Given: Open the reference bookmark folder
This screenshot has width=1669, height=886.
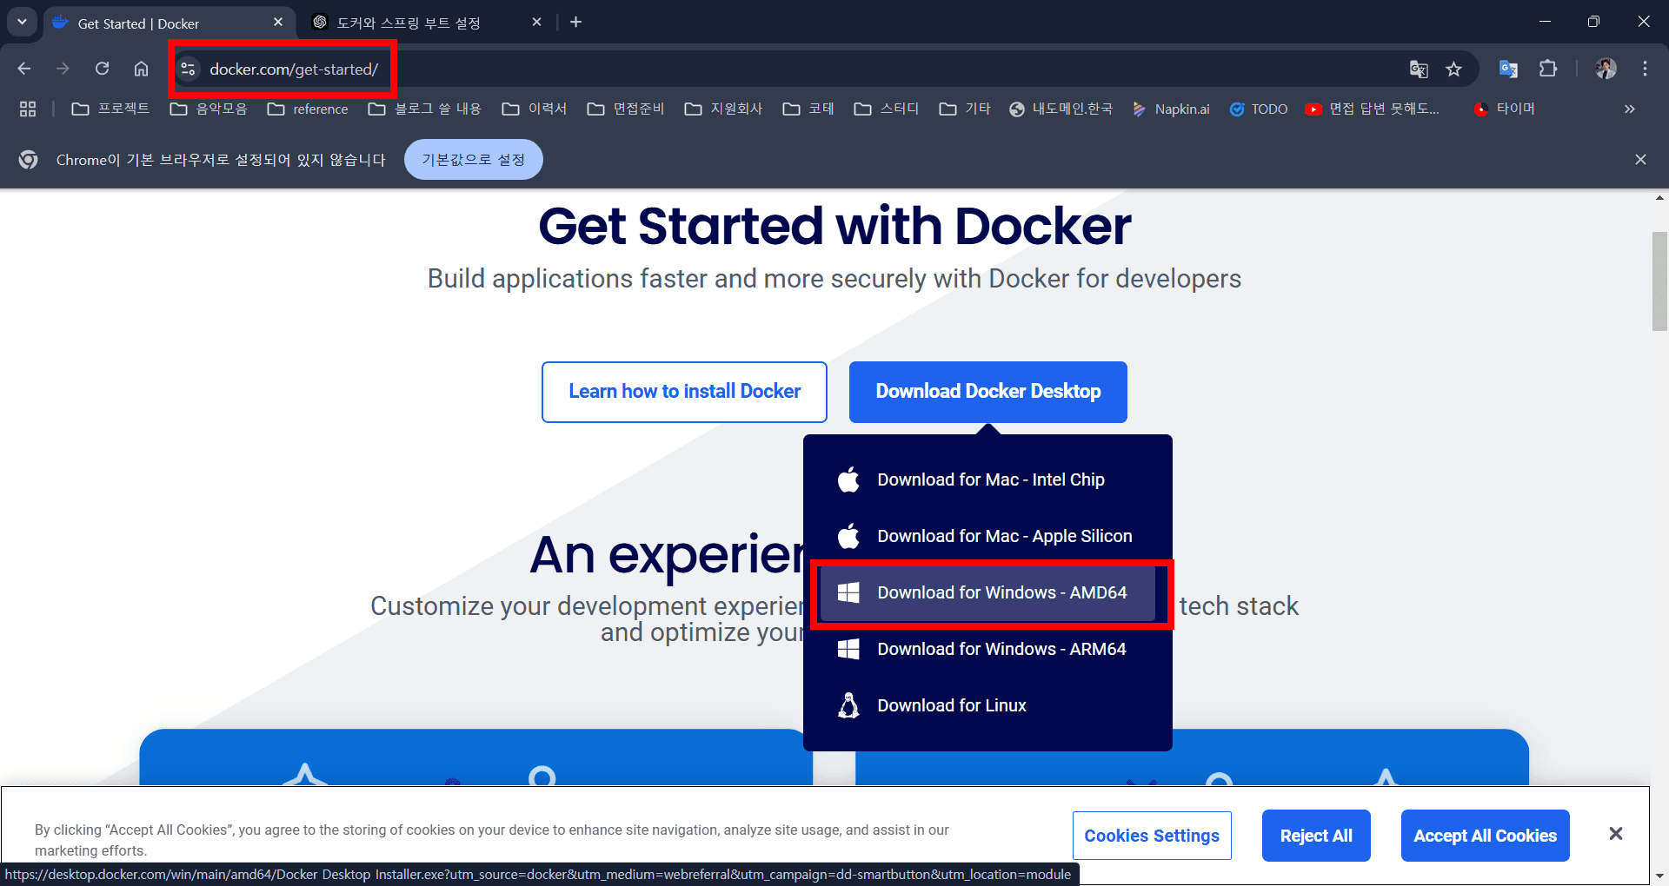Looking at the screenshot, I should click(309, 109).
